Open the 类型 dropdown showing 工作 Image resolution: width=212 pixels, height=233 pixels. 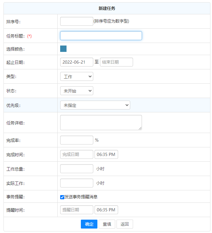(x=76, y=77)
